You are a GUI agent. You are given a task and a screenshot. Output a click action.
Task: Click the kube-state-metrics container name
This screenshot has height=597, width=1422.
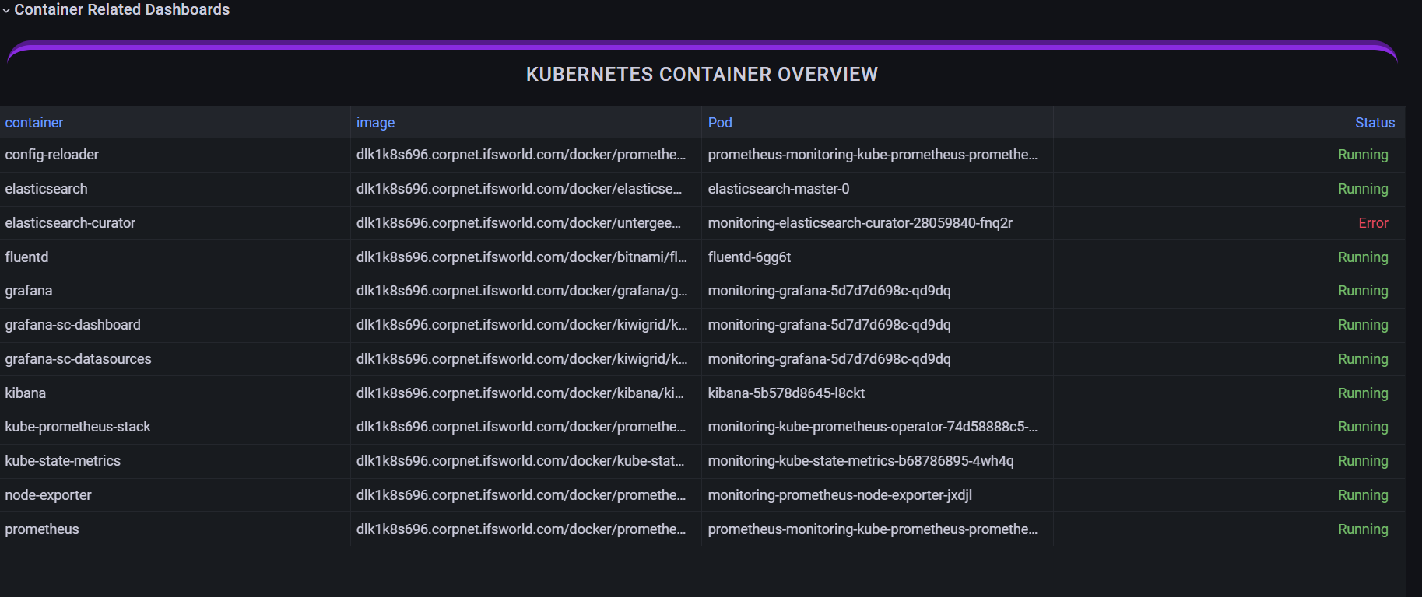(x=63, y=461)
